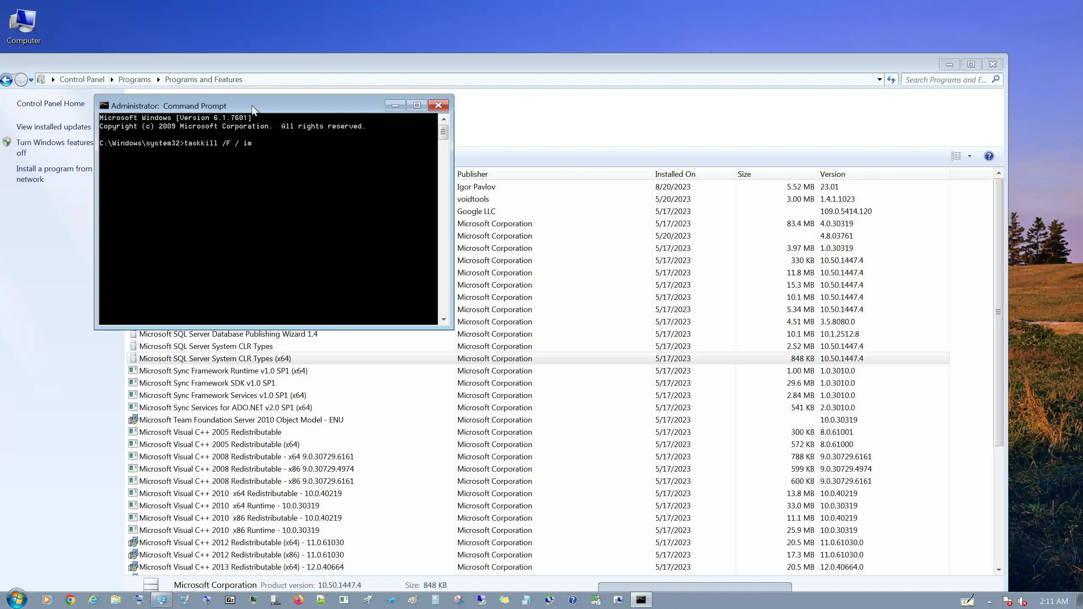Open the 7-Zip taskbar icon
The width and height of the screenshot is (1083, 609).
click(230, 600)
